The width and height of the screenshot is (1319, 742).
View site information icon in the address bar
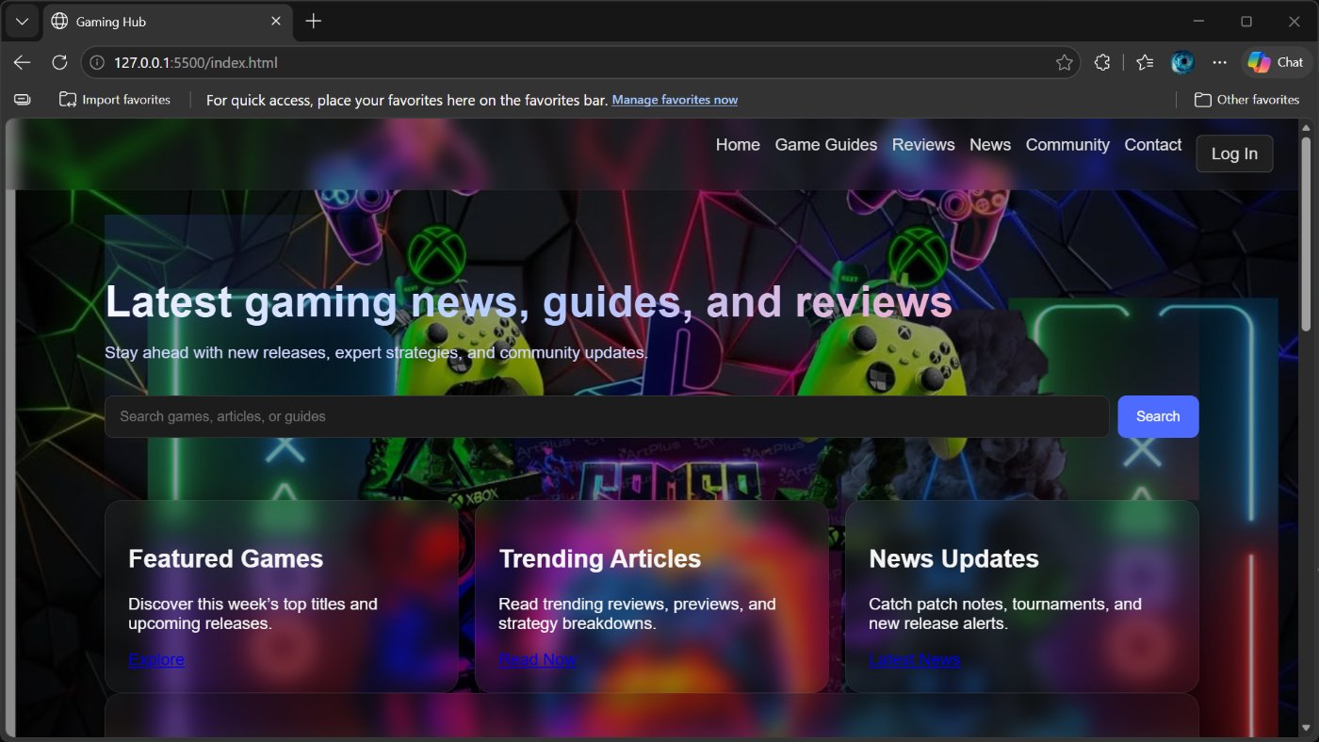coord(97,62)
